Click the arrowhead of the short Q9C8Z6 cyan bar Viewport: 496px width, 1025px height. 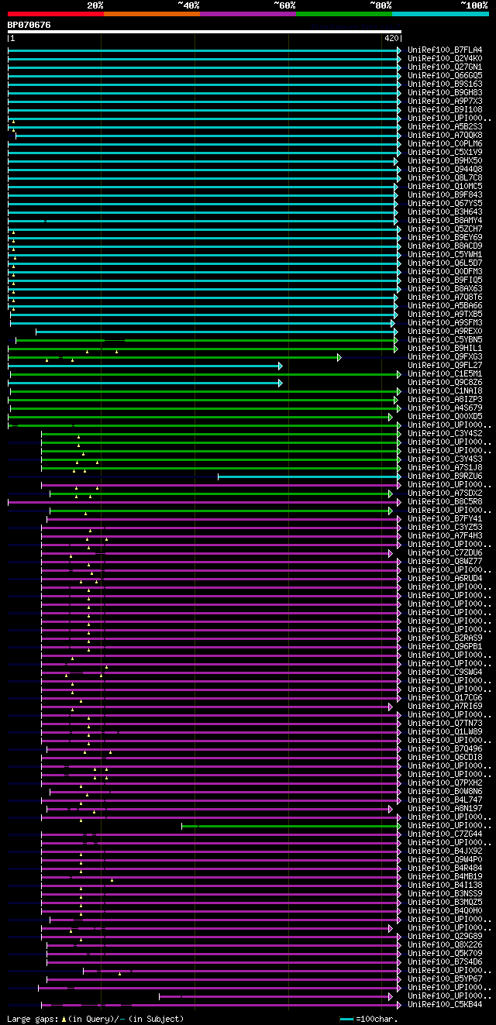(281, 383)
